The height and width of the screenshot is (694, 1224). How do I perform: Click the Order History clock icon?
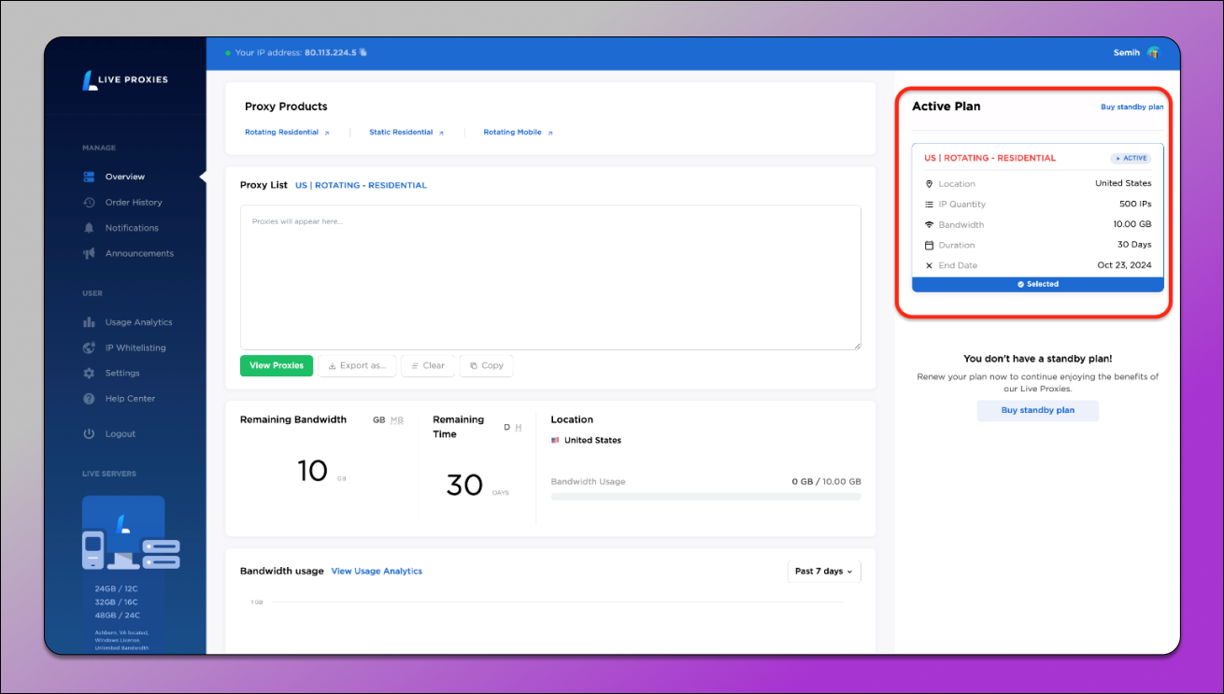90,202
